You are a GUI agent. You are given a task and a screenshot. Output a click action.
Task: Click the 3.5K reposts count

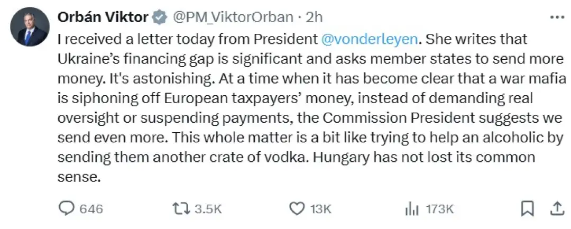[208, 209]
